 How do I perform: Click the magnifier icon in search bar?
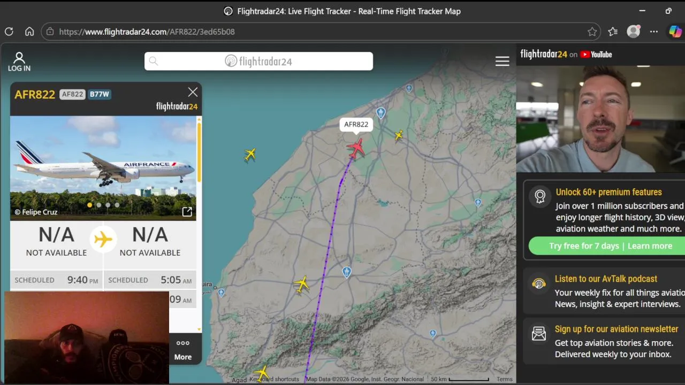[x=154, y=61]
